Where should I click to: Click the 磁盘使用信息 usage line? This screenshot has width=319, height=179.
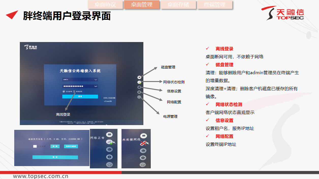tap(55, 139)
